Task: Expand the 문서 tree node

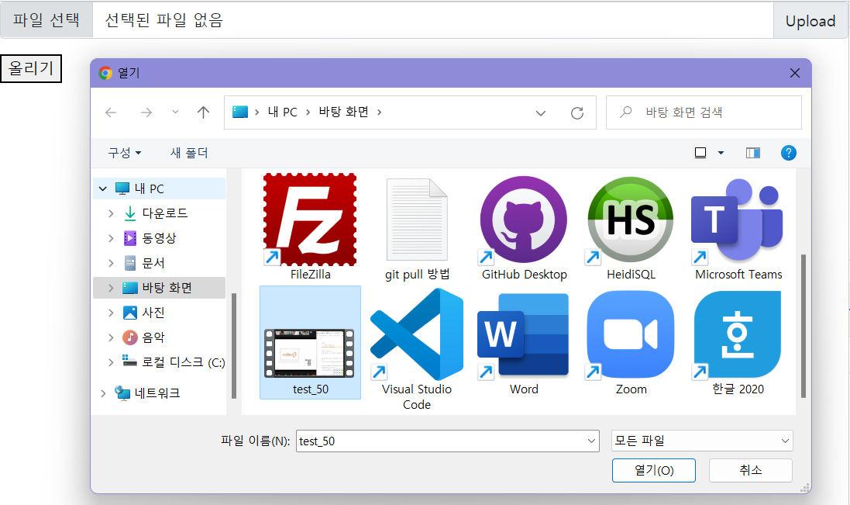Action: [111, 263]
